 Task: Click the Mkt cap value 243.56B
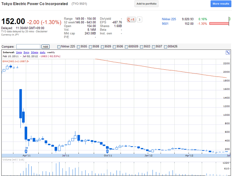tap(90, 34)
